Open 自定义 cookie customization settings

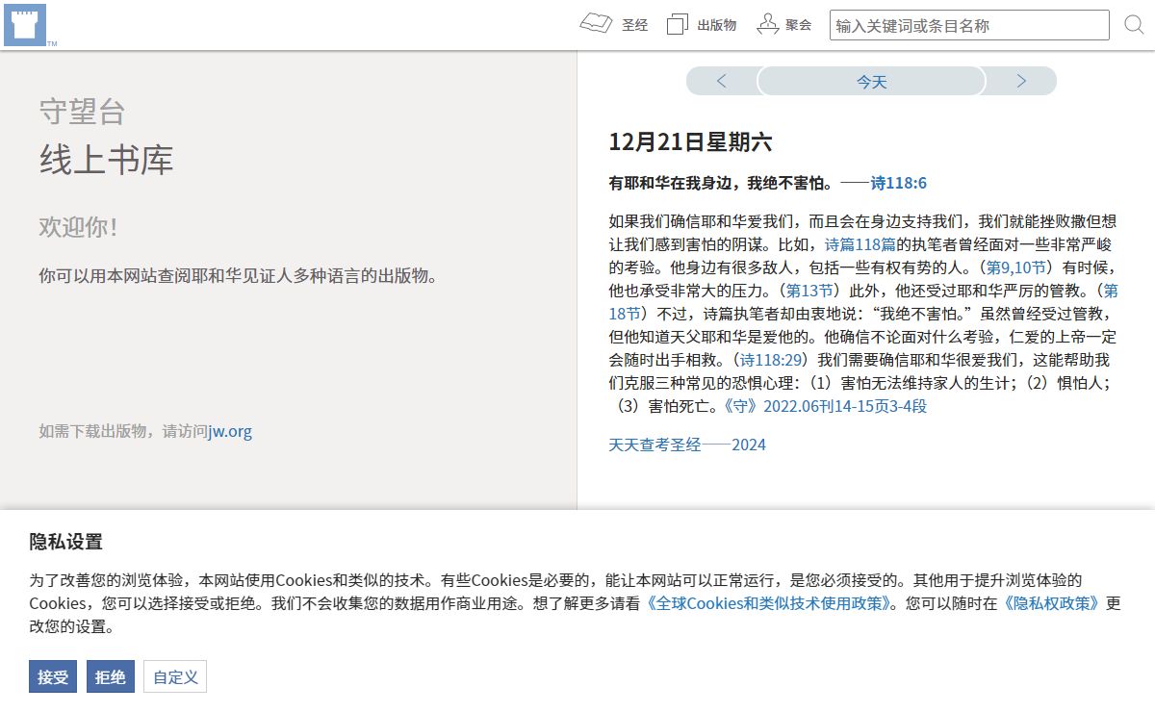click(175, 677)
